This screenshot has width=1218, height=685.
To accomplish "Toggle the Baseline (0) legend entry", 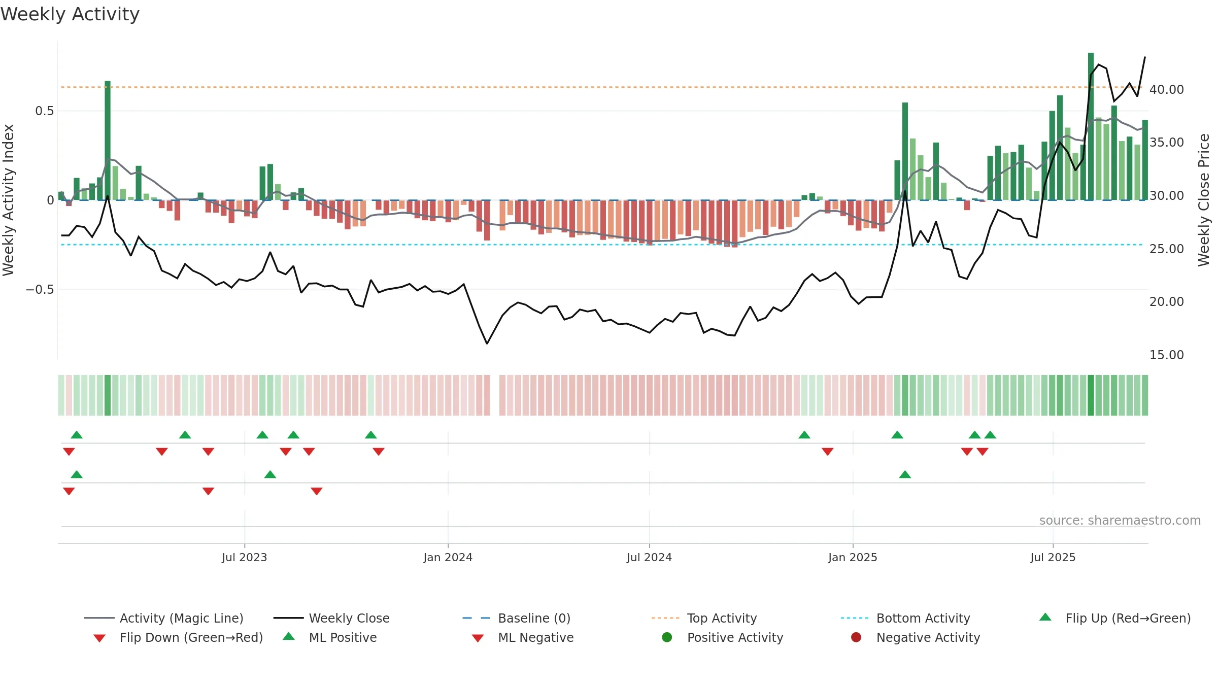I will coord(517,618).
